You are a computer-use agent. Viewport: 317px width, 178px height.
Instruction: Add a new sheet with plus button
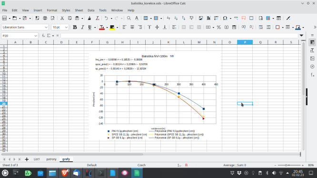pyautogui.click(x=27, y=159)
